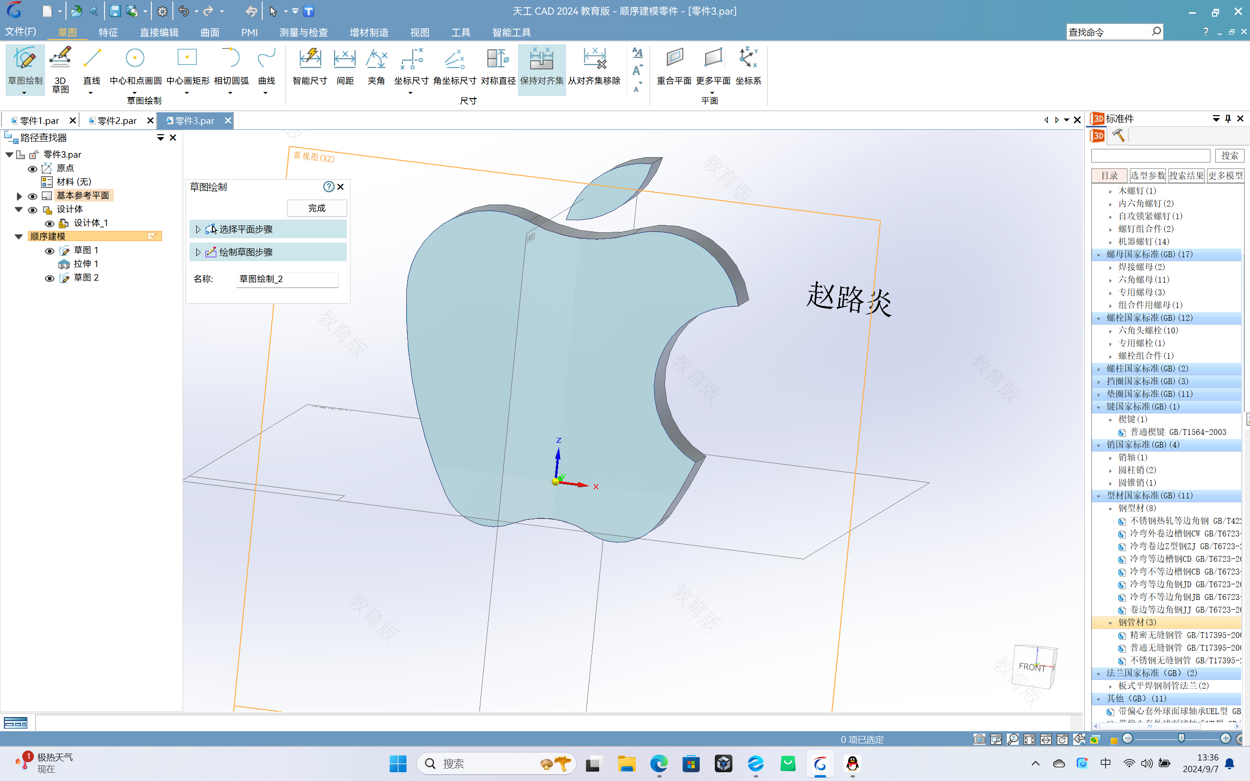Open the 文件(F) menu
The width and height of the screenshot is (1250, 781).
21,32
